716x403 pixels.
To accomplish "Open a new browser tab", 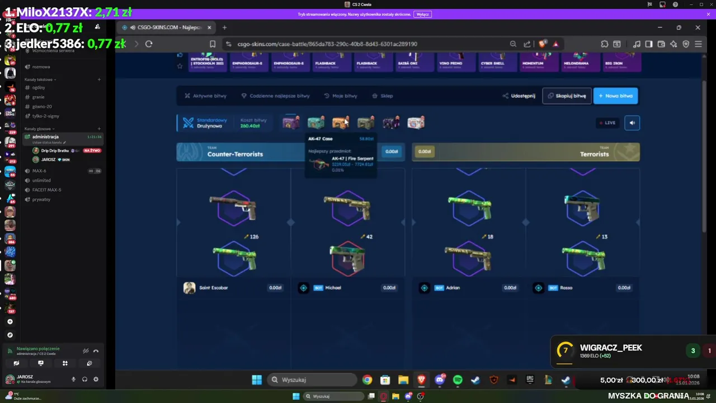I will point(224,27).
